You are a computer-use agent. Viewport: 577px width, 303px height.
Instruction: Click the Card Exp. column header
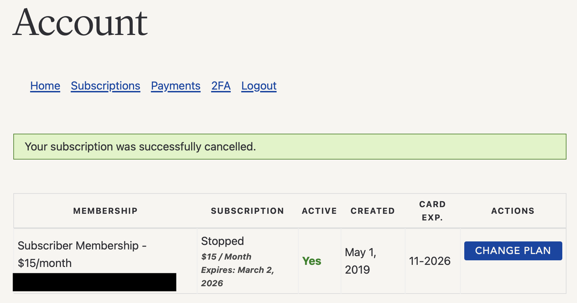tap(432, 211)
